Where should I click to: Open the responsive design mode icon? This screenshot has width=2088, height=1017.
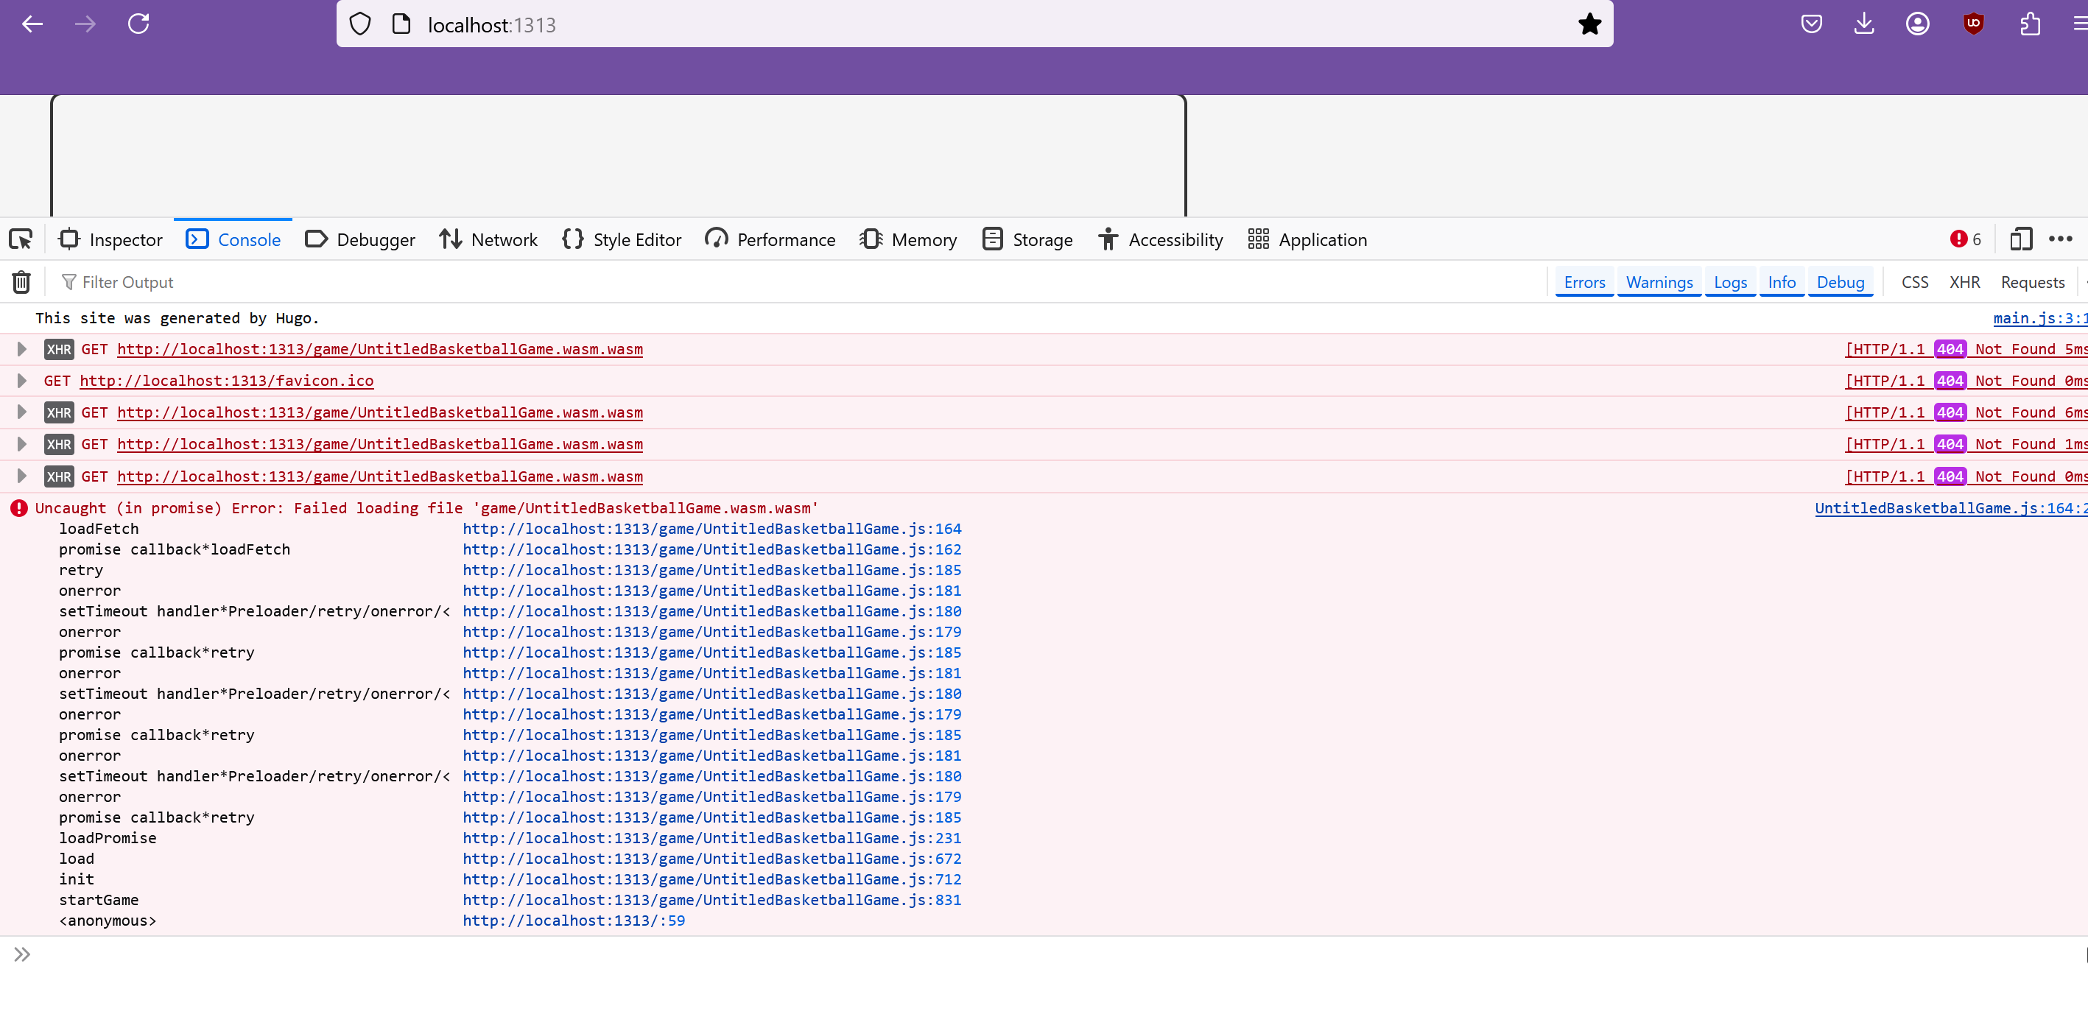[x=2021, y=239]
